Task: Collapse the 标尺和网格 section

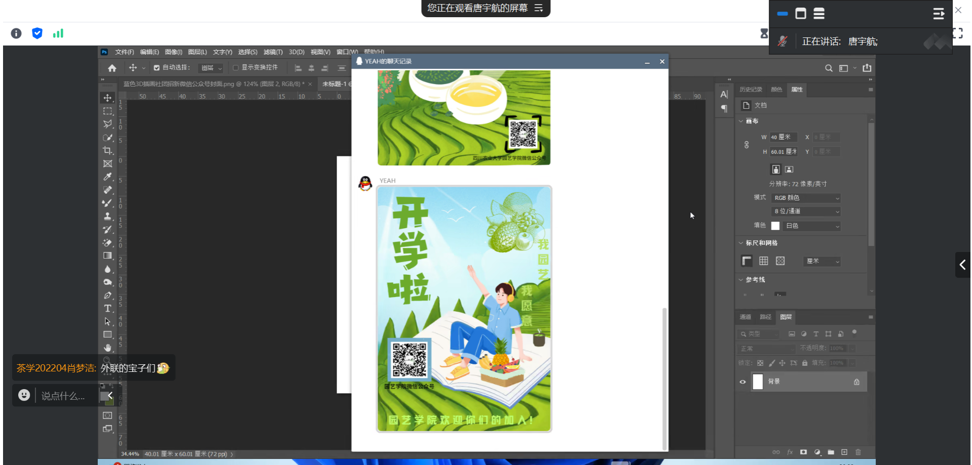Action: pyautogui.click(x=741, y=243)
